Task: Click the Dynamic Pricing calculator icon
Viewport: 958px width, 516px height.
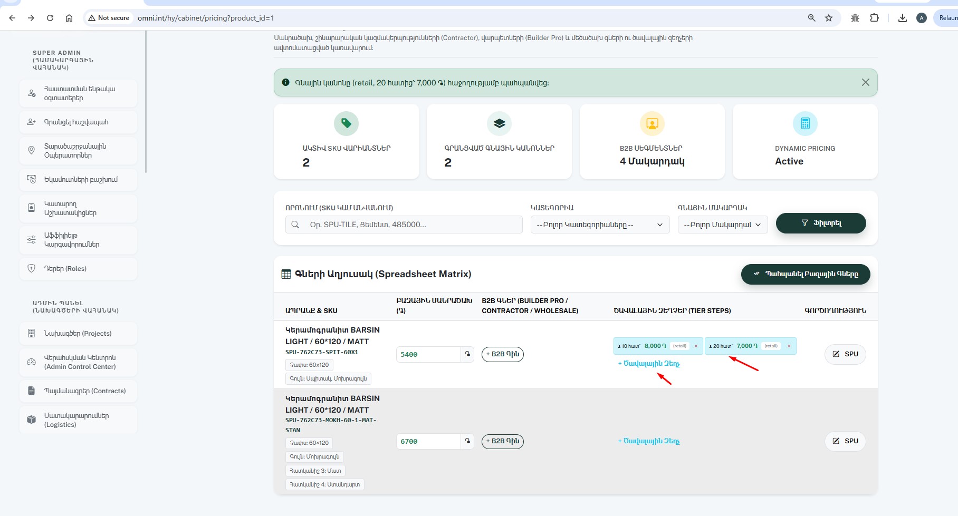Action: [805, 123]
